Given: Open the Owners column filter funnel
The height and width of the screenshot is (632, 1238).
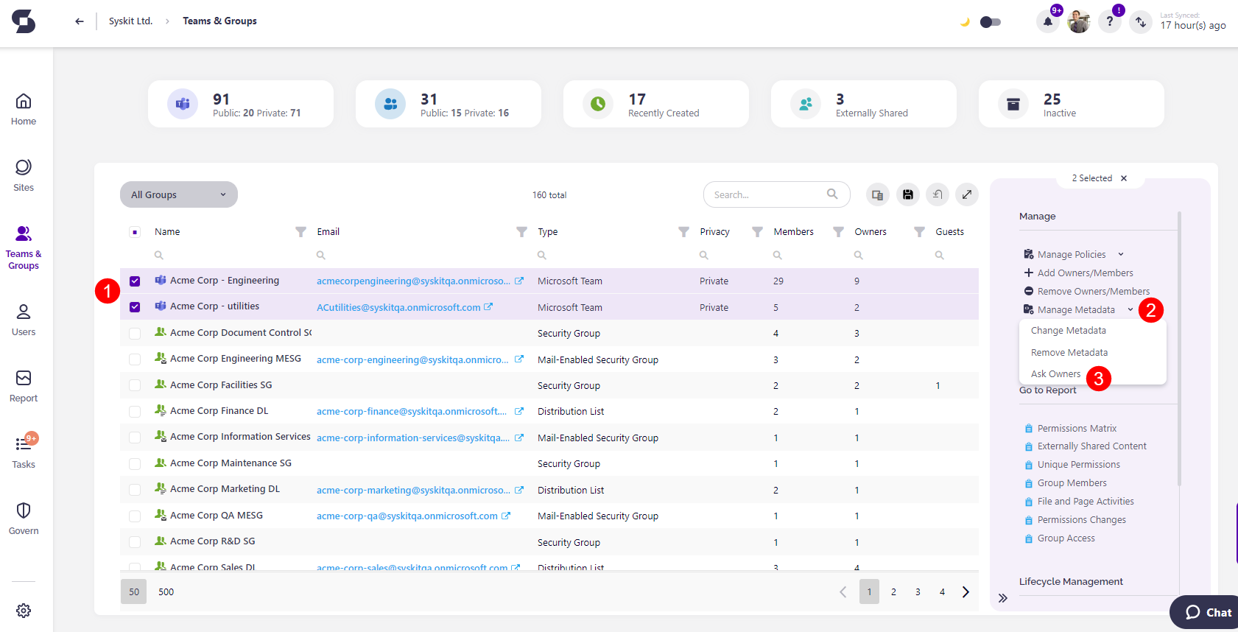Looking at the screenshot, I should 919,232.
